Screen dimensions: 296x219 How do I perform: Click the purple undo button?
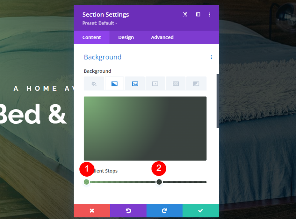(128, 211)
